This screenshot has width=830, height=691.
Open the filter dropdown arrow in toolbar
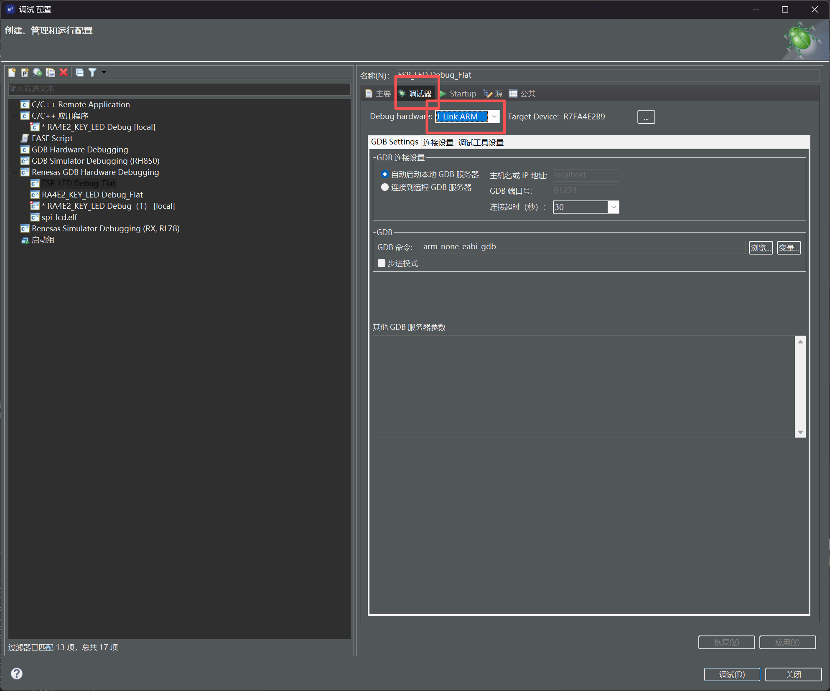104,72
